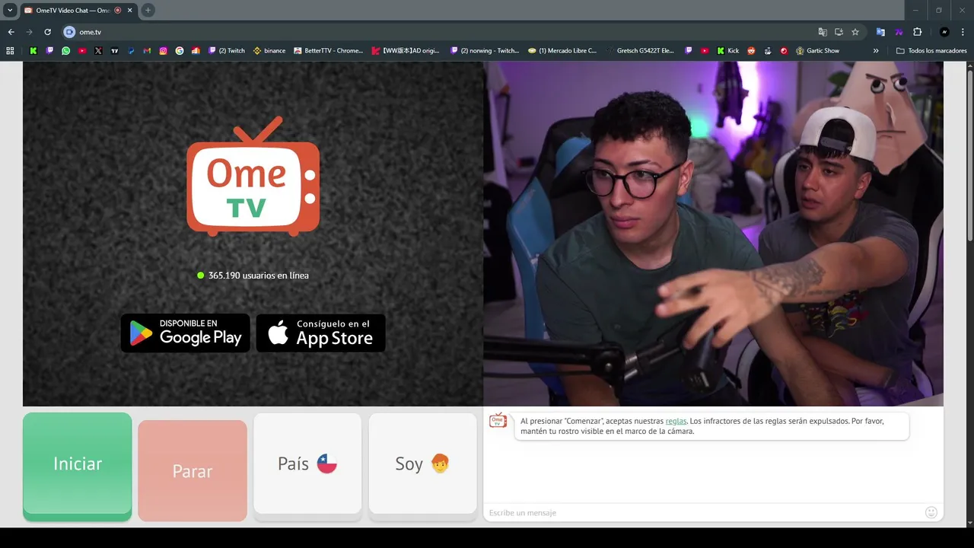Click the Iniciar button
The width and height of the screenshot is (974, 548).
pyautogui.click(x=77, y=466)
